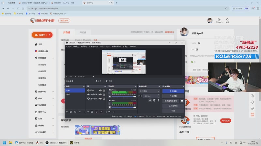This screenshot has height=146, width=261.
Task: Adjust 麦克风/Aux volume slider
Action: [124, 97]
